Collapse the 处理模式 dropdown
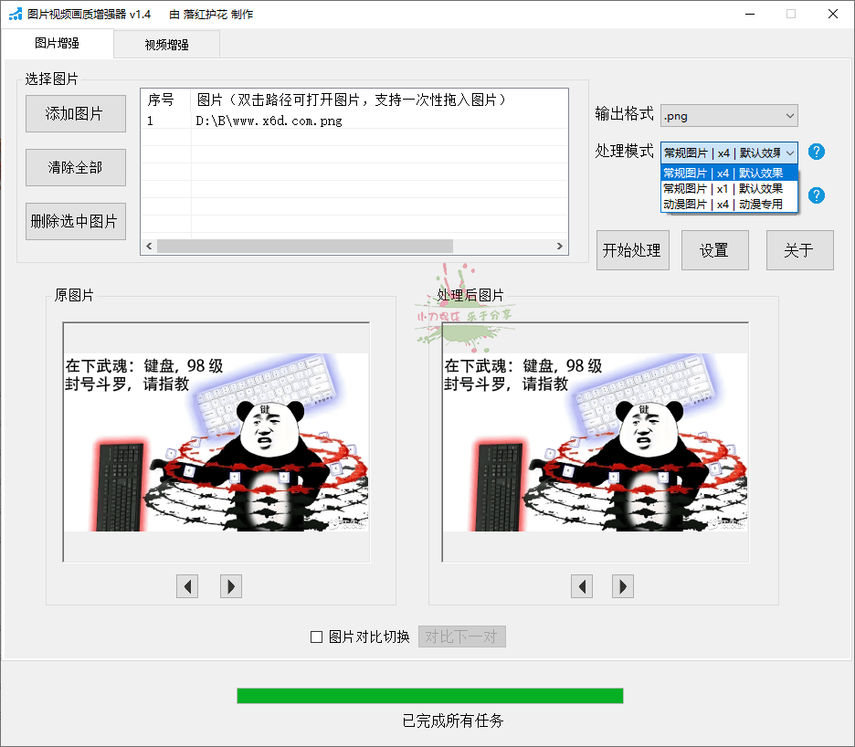The image size is (855, 747). point(729,153)
